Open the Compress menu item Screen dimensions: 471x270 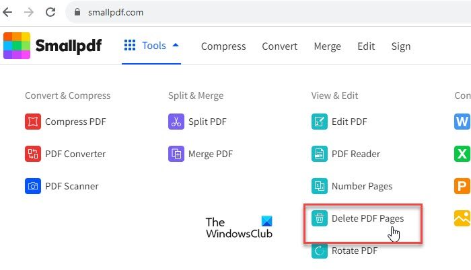click(x=223, y=46)
